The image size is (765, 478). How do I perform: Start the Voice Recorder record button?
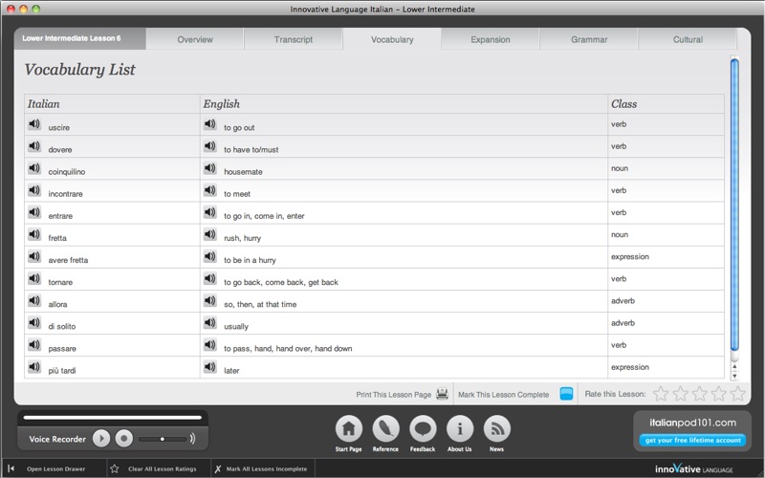(124, 439)
